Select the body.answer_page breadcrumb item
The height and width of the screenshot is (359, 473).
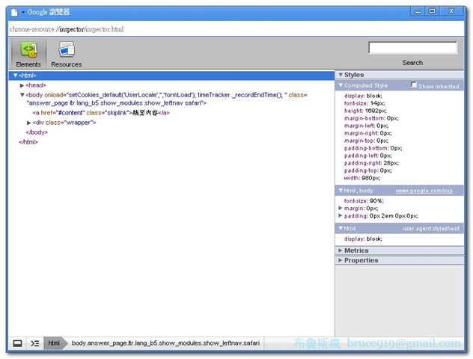(165, 343)
